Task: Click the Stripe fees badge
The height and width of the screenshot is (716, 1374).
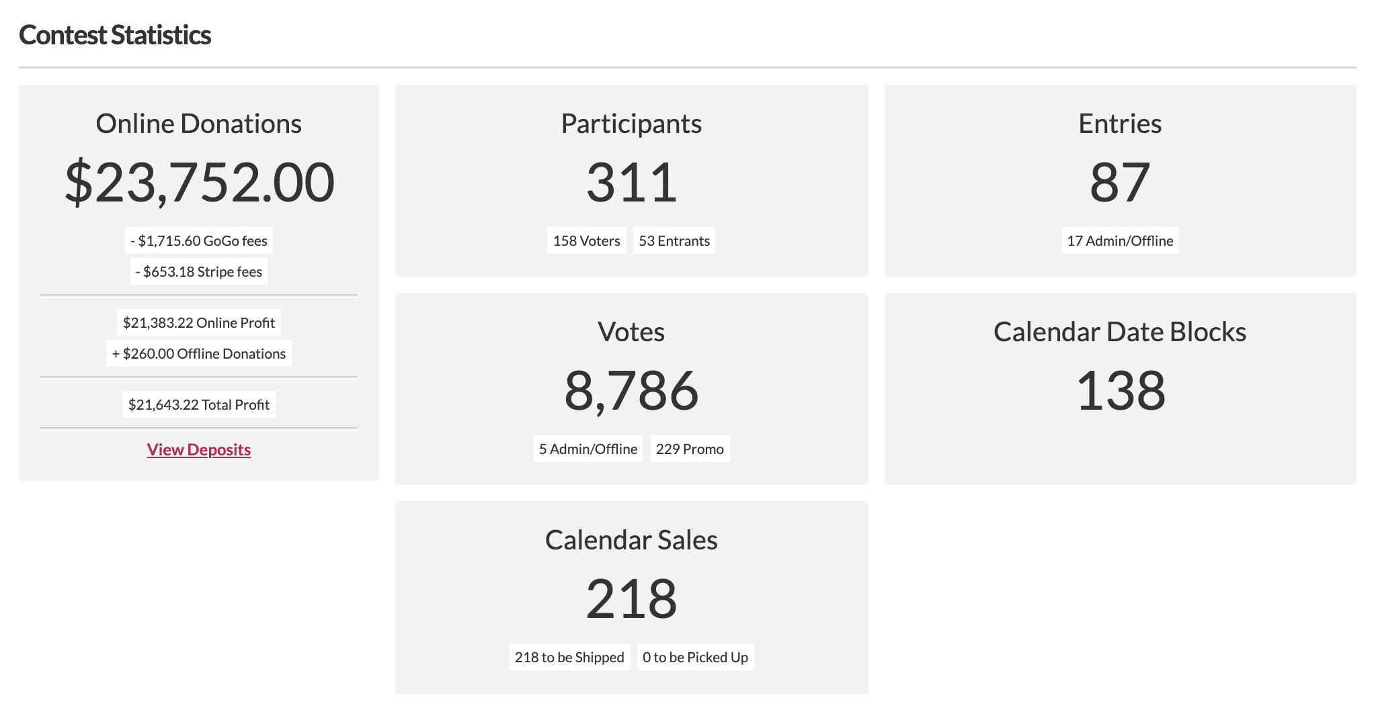Action: (199, 271)
